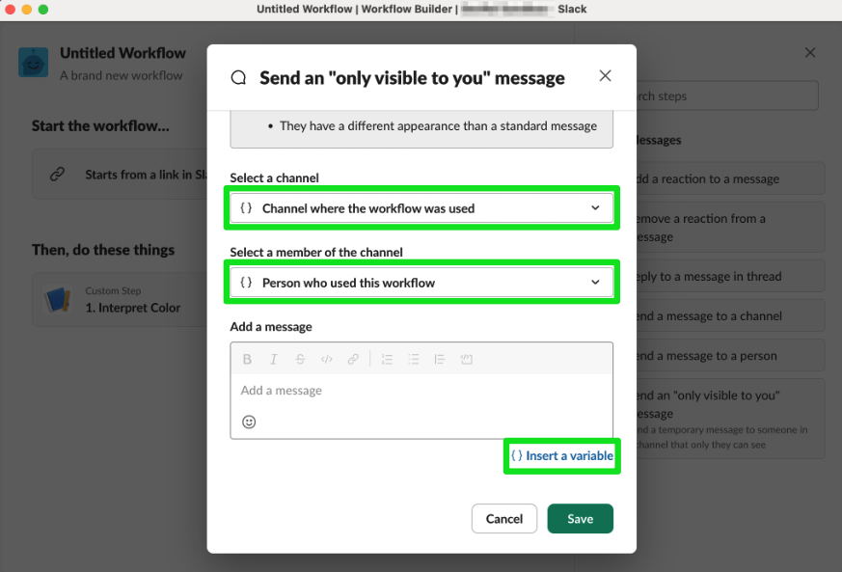This screenshot has height=572, width=842.
Task: Open the channel member selection dropdown
Action: point(421,282)
